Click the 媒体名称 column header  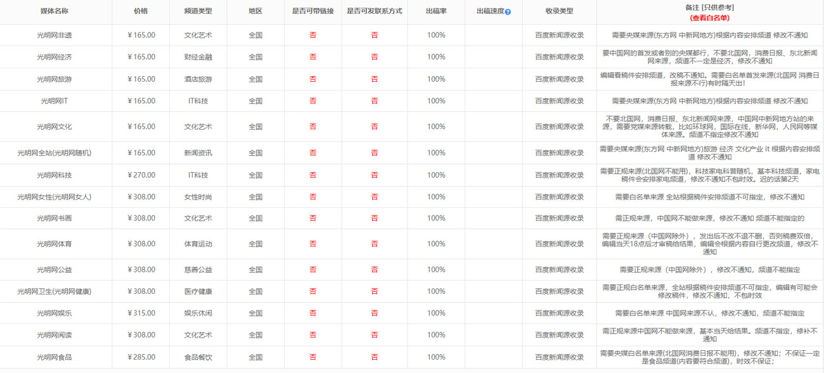(54, 11)
